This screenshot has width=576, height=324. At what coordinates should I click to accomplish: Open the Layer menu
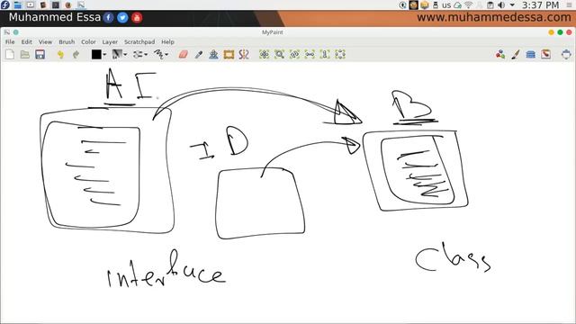(110, 42)
